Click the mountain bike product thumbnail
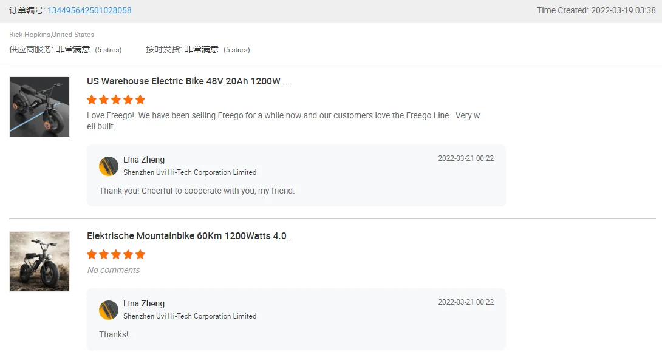The width and height of the screenshot is (662, 352). [39, 262]
